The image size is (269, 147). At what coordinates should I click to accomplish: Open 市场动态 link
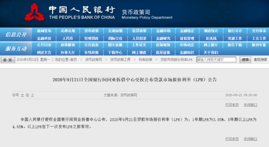(x=187, y=45)
